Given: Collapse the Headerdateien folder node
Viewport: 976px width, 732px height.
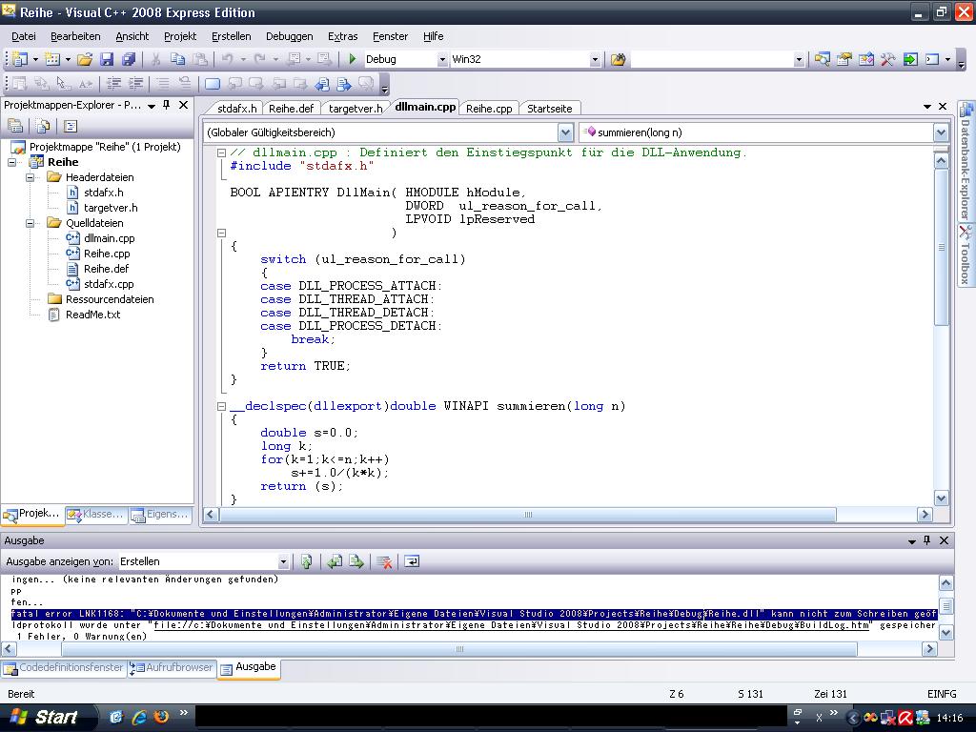Looking at the screenshot, I should 30,177.
